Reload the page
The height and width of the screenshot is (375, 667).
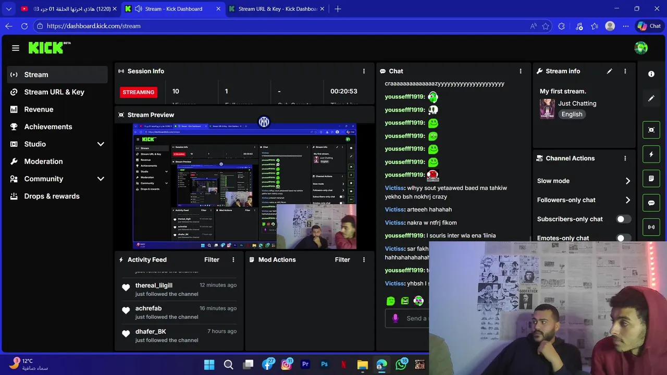24,26
